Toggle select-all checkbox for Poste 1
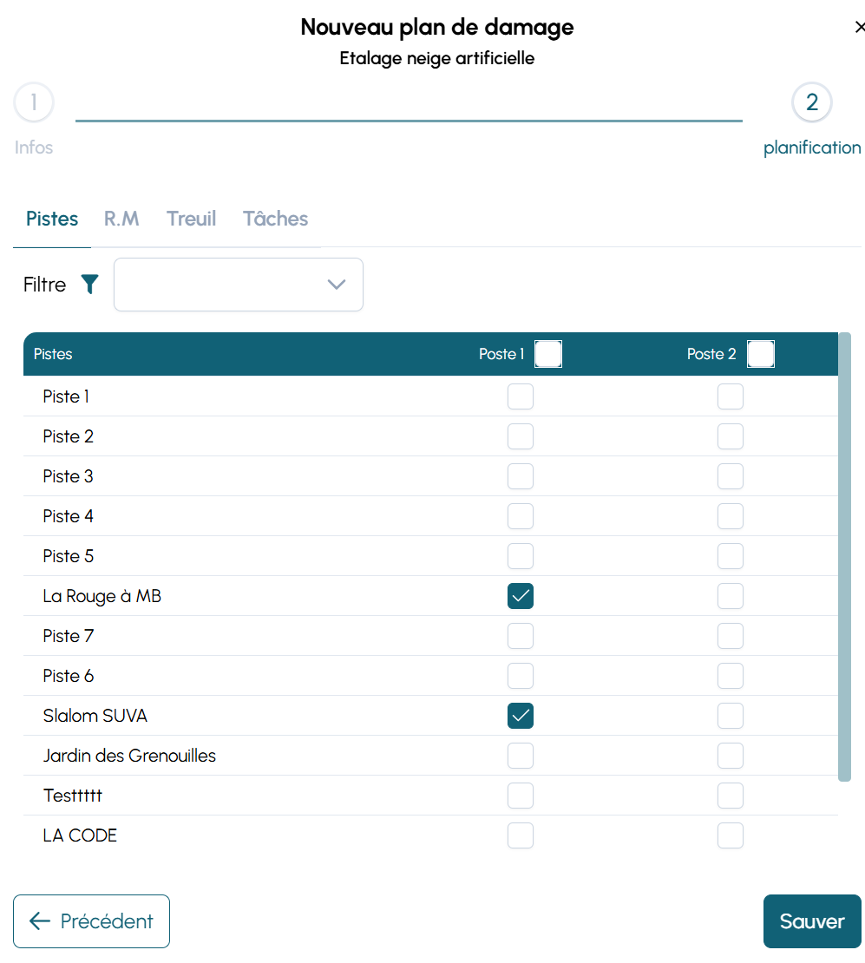The width and height of the screenshot is (865, 963). coord(548,354)
